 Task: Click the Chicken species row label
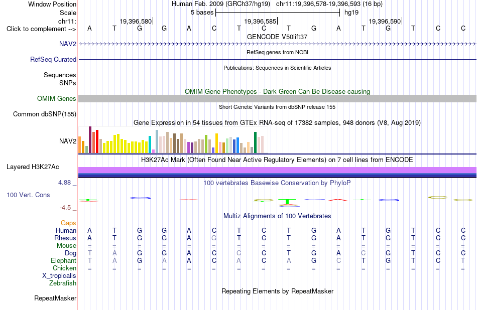click(x=64, y=268)
